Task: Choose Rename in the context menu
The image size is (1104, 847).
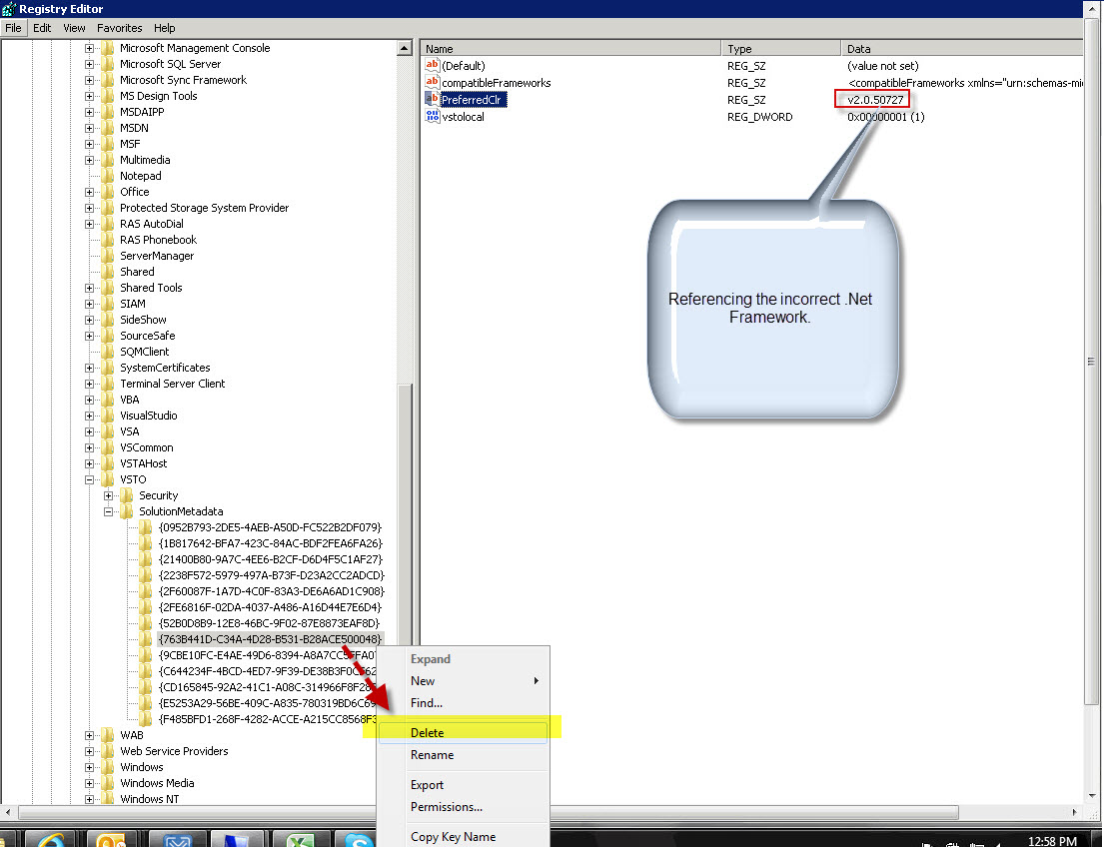Action: [x=463, y=755]
